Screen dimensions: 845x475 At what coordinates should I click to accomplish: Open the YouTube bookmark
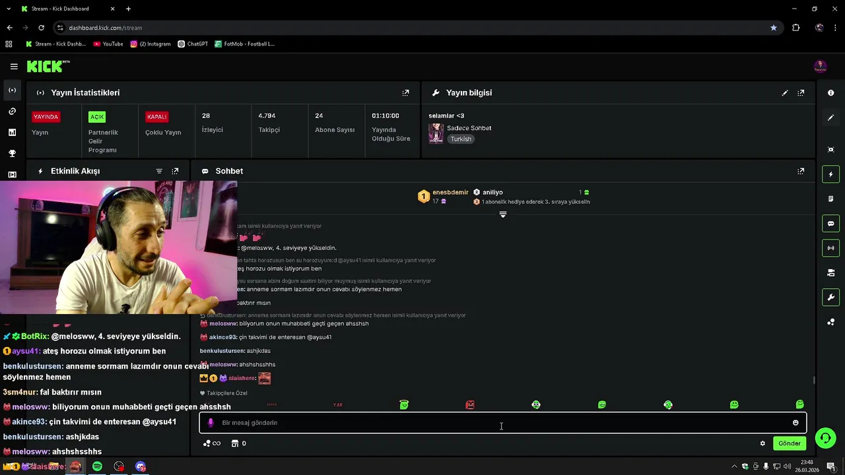point(108,44)
